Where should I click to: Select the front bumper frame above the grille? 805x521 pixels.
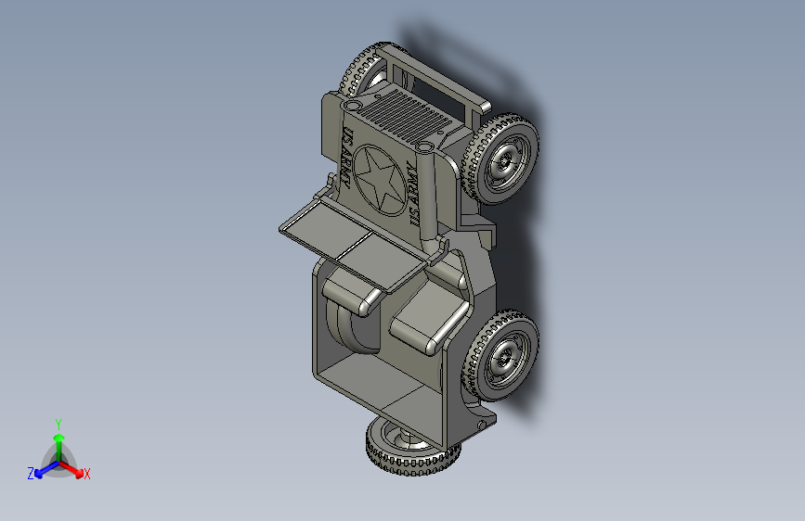[x=436, y=83]
